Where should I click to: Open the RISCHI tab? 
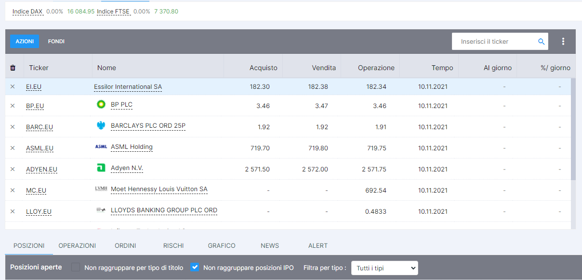click(173, 245)
